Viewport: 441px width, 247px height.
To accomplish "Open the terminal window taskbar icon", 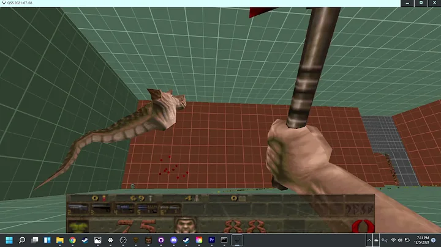I will pyautogui.click(x=224, y=240).
